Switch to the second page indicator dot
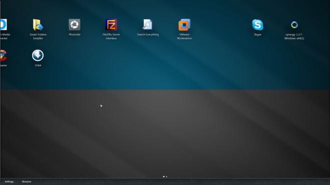Viewport: 330px width, 185px height. tap(166, 177)
